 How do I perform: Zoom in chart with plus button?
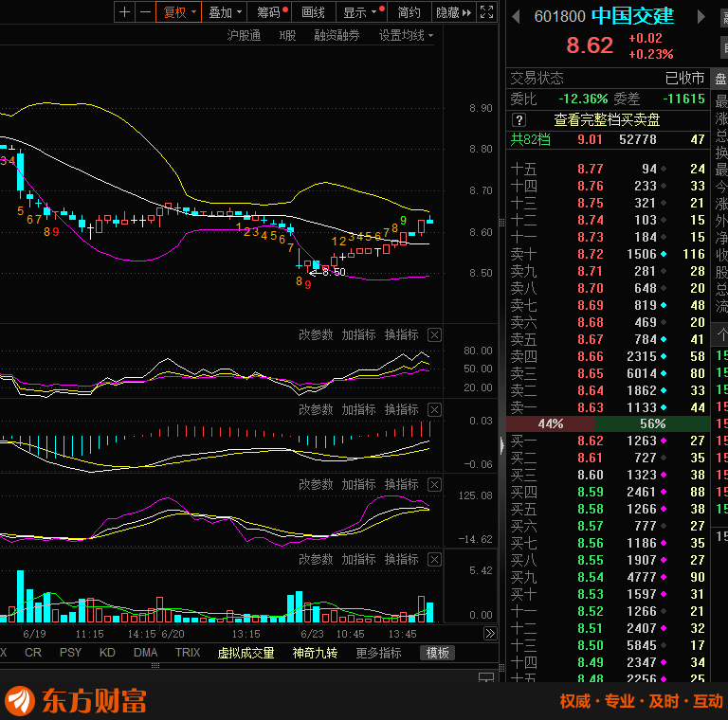(124, 12)
